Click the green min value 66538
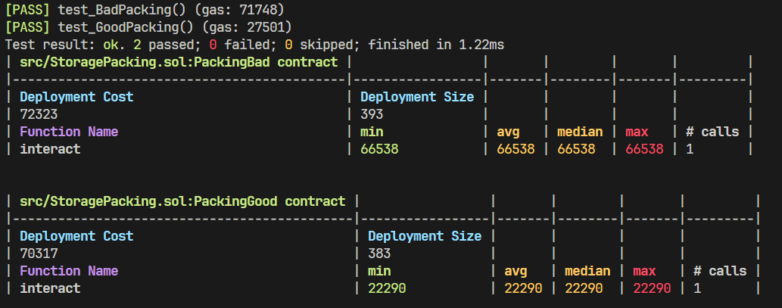Screen dimensions: 782x308 [x=379, y=149]
